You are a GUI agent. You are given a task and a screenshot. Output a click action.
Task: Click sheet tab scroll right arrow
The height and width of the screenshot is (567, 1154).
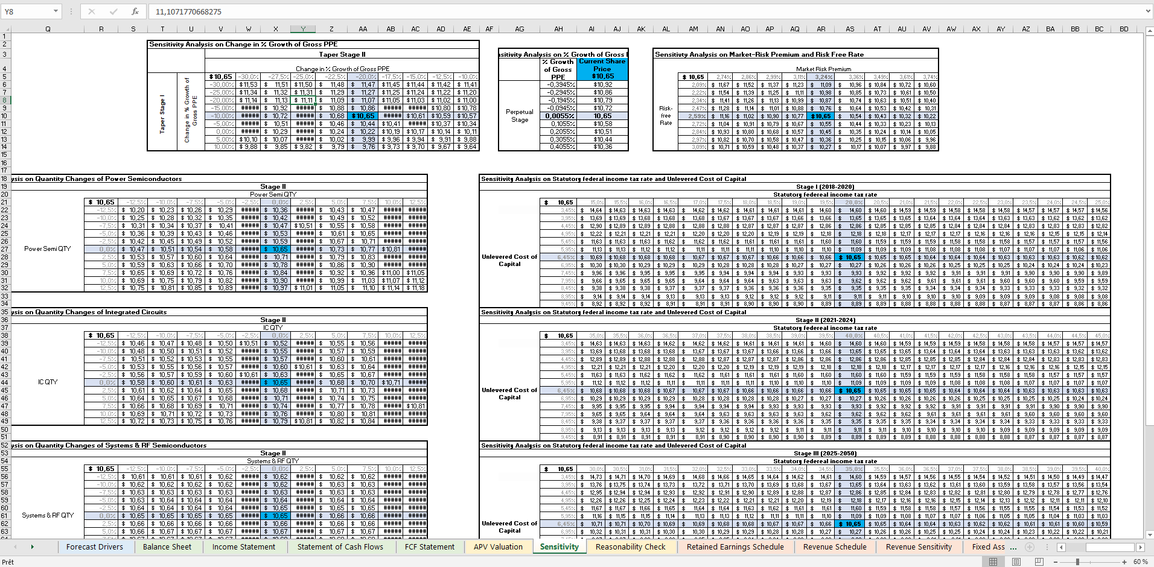click(x=32, y=547)
